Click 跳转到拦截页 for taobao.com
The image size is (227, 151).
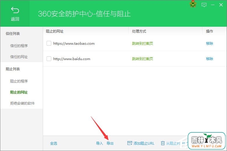click(142, 43)
